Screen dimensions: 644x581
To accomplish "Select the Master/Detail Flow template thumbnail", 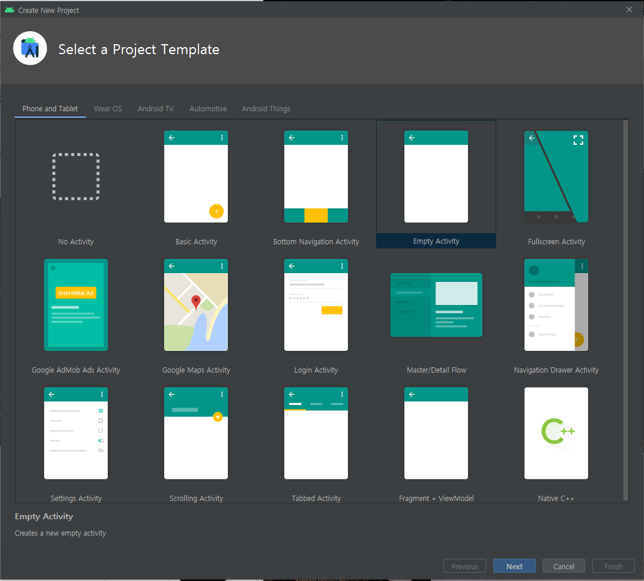I will (x=436, y=305).
